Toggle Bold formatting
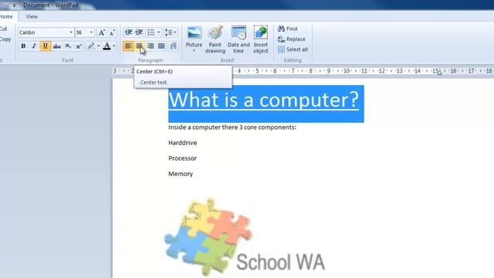This screenshot has height=278, width=494. (x=23, y=46)
